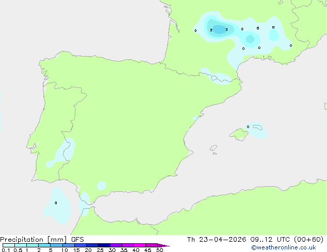Click the legend label '0.1'
Viewport: 327px width, 252px height.
(x=6, y=250)
